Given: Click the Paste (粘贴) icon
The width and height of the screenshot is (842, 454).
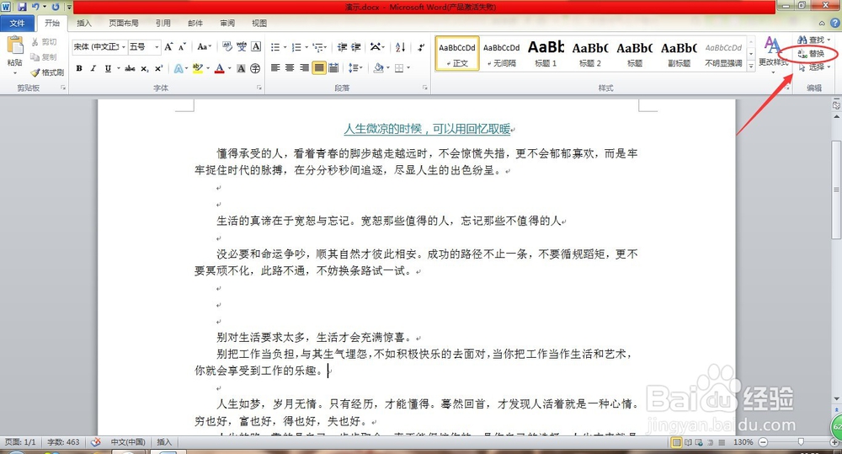Looking at the screenshot, I should click(x=15, y=45).
